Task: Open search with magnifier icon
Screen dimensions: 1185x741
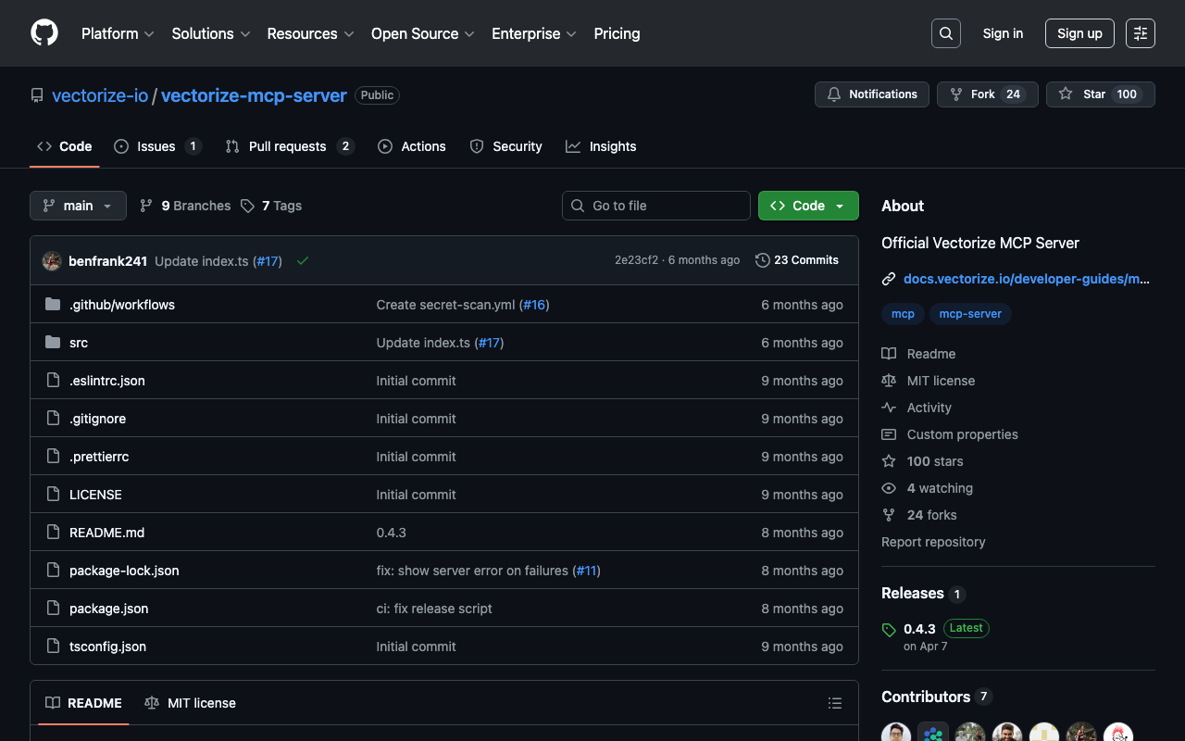Action: coord(945,33)
